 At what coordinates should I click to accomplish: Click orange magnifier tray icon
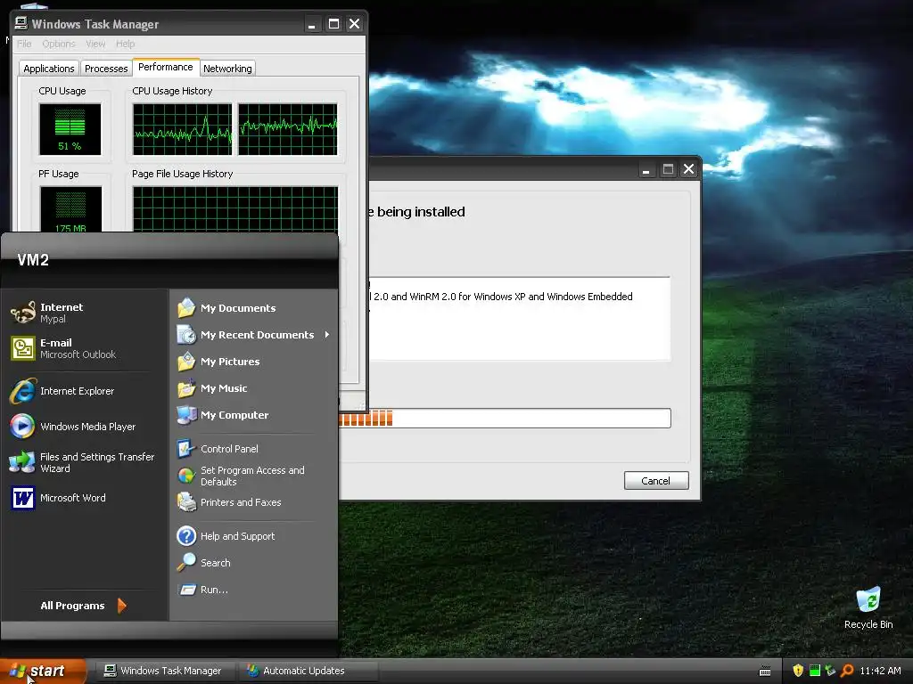[x=847, y=671]
